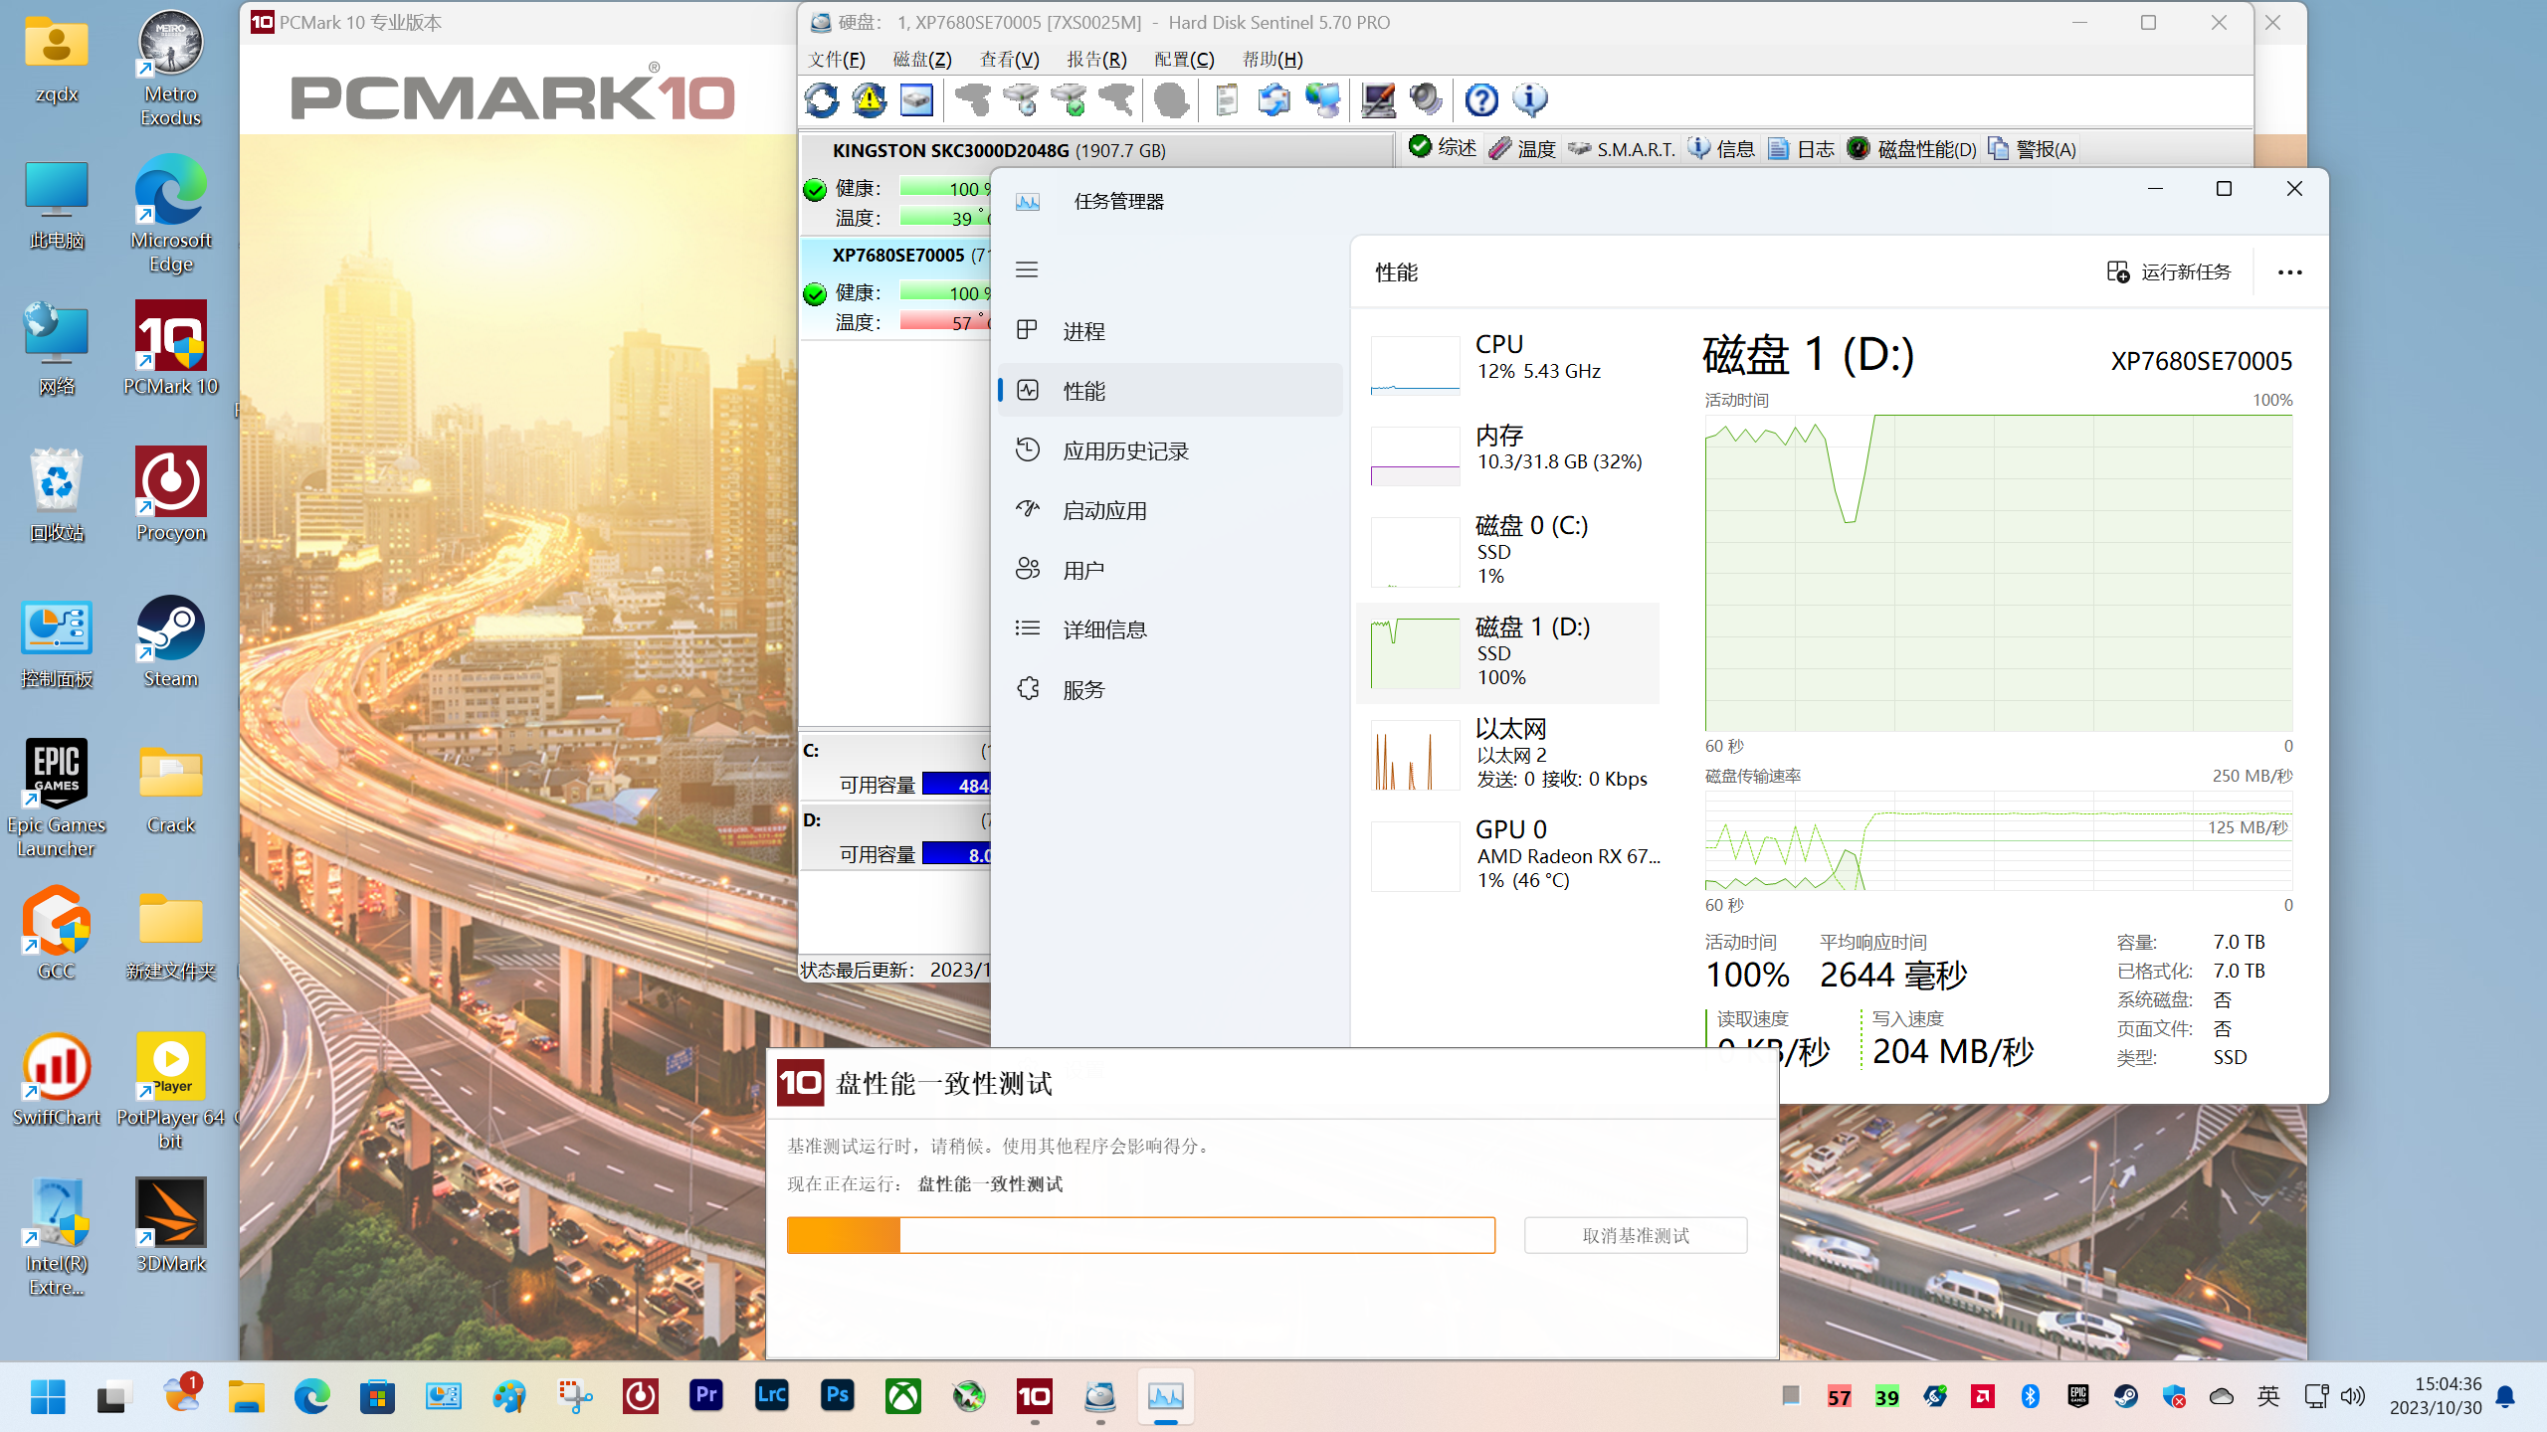
Task: Click the 英 input method indicator
Action: [x=2268, y=1396]
